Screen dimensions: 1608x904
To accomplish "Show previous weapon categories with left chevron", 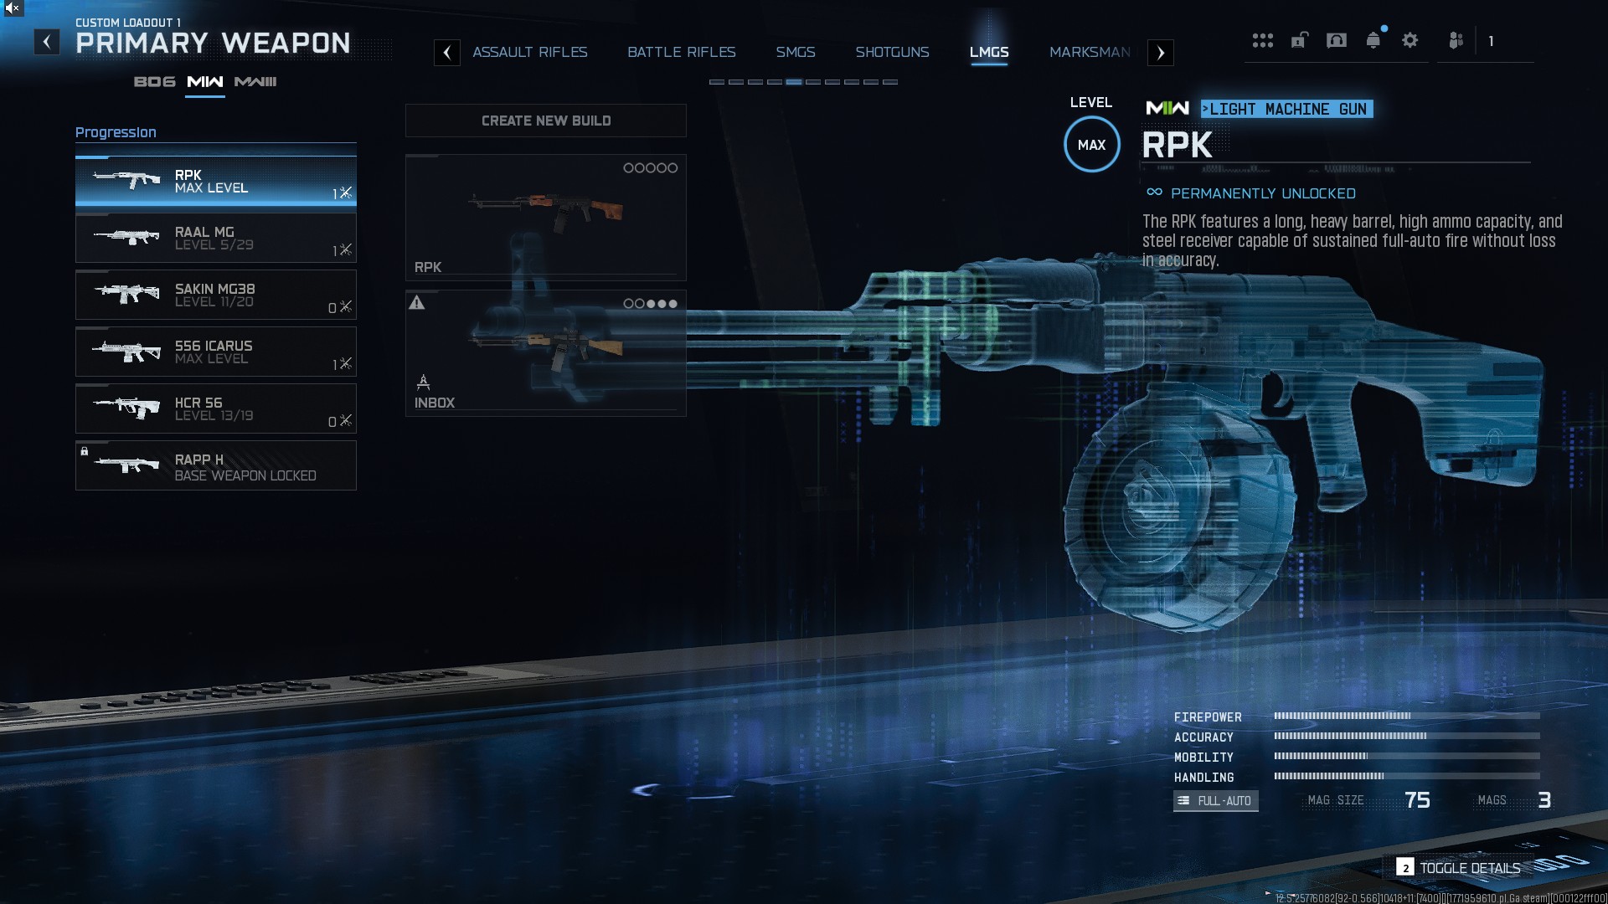I will (x=447, y=53).
